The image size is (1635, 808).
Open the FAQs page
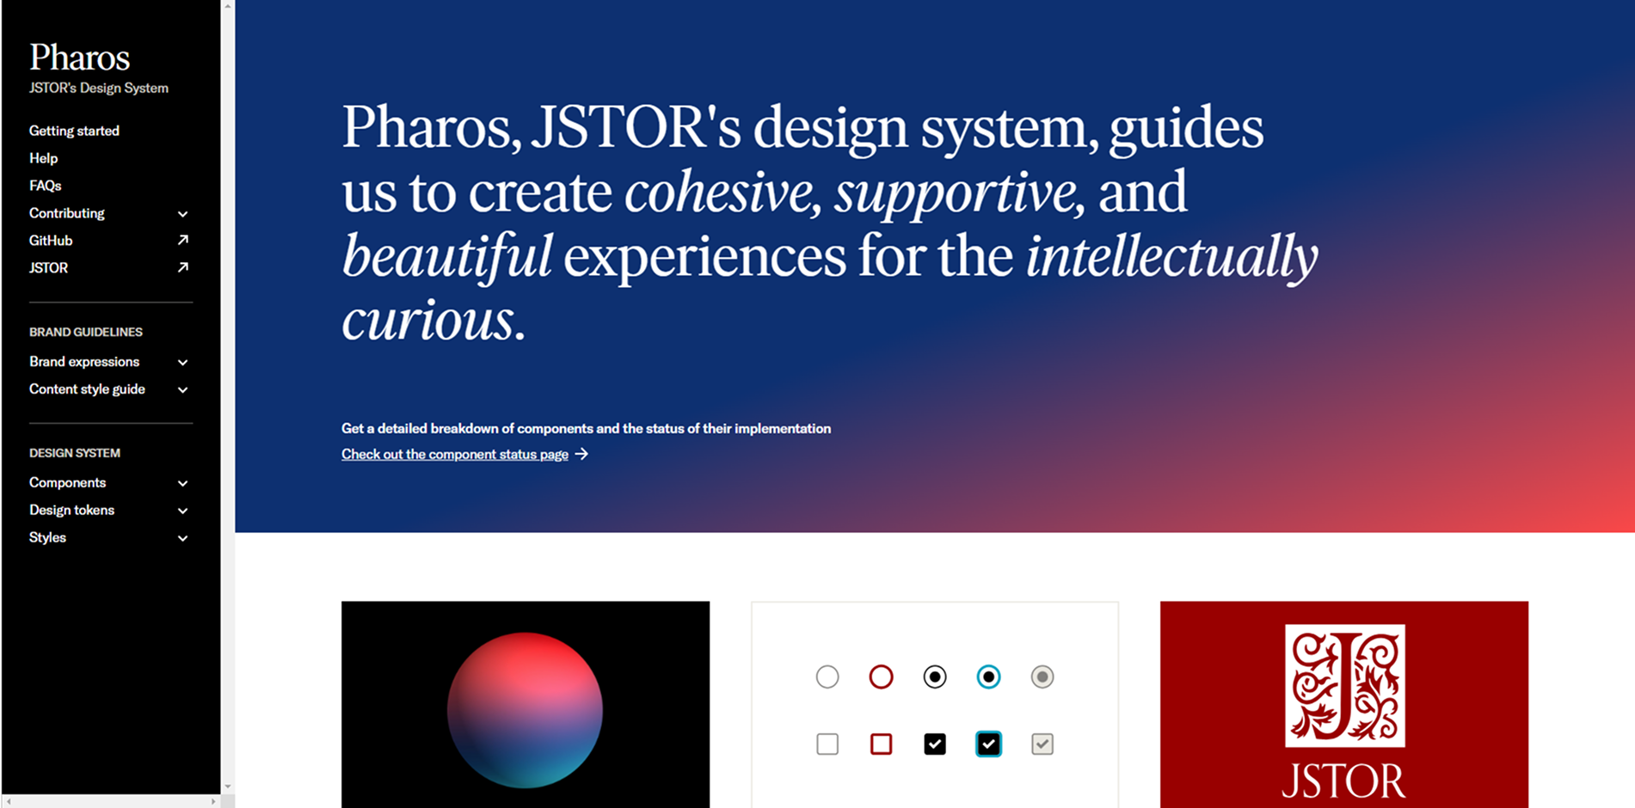coord(45,186)
